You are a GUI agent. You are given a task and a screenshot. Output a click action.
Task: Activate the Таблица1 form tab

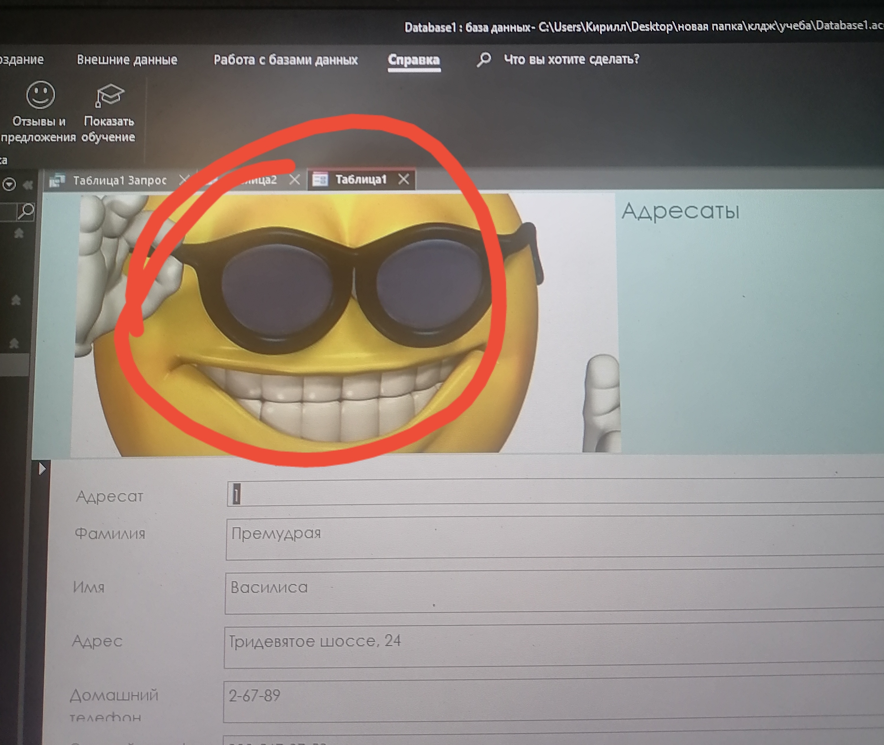[361, 180]
